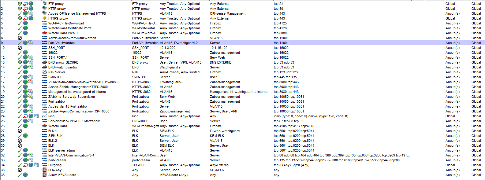The width and height of the screenshot is (485, 180).
Task: Select the ELK-server-admin policy
Action: click(62, 150)
